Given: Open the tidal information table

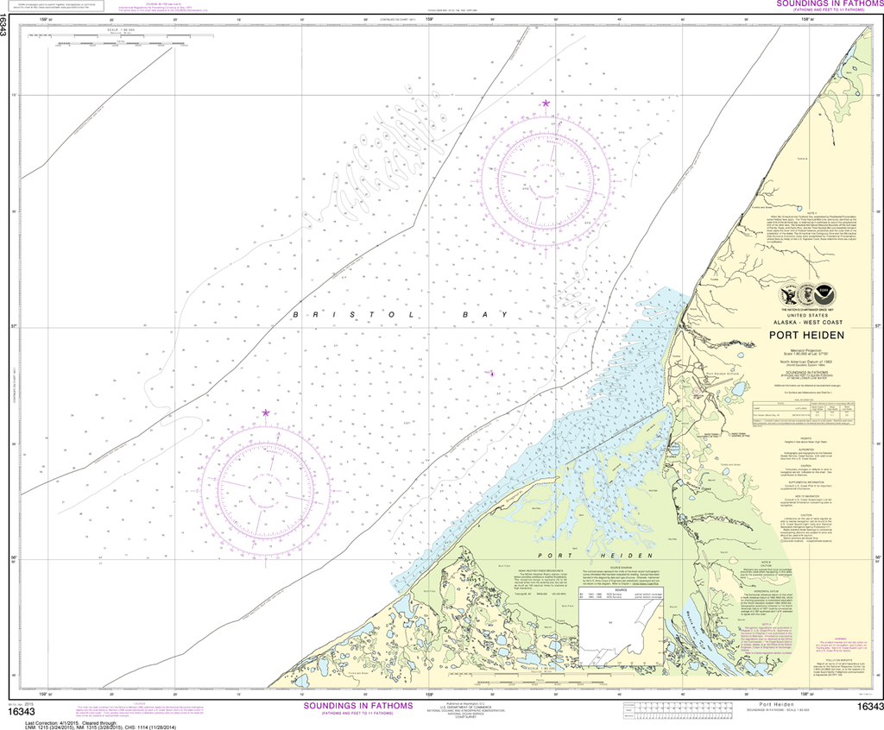Looking at the screenshot, I should click(x=803, y=412).
